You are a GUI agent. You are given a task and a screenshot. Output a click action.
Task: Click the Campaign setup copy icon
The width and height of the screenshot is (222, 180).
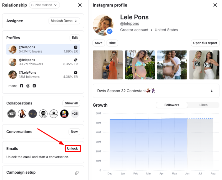pyautogui.click(x=77, y=173)
